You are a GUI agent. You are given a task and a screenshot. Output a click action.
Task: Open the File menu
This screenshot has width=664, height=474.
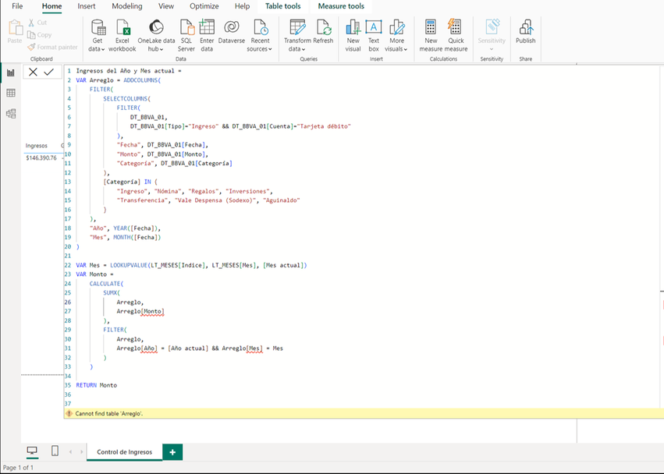17,6
